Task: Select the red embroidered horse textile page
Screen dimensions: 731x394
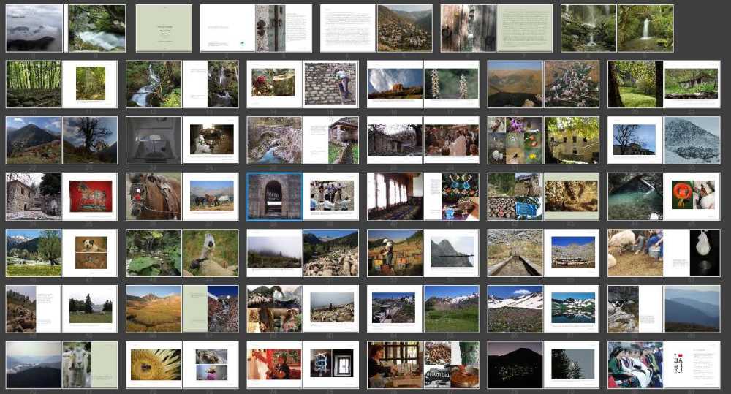Action: pos(89,197)
